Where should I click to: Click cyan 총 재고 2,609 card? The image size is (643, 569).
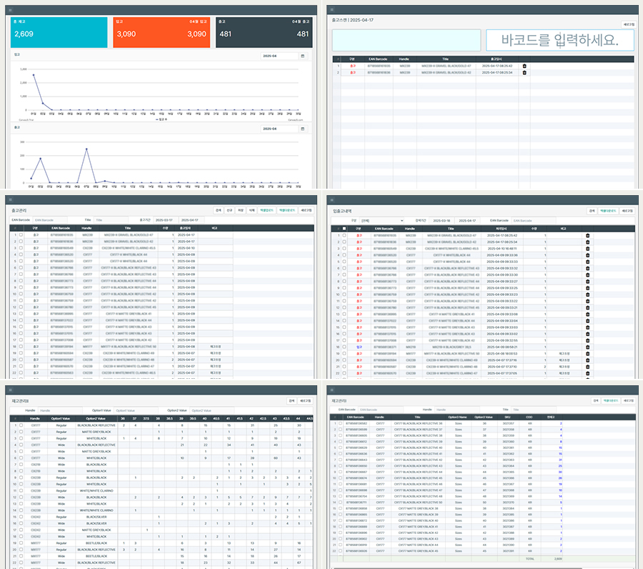pos(59,32)
